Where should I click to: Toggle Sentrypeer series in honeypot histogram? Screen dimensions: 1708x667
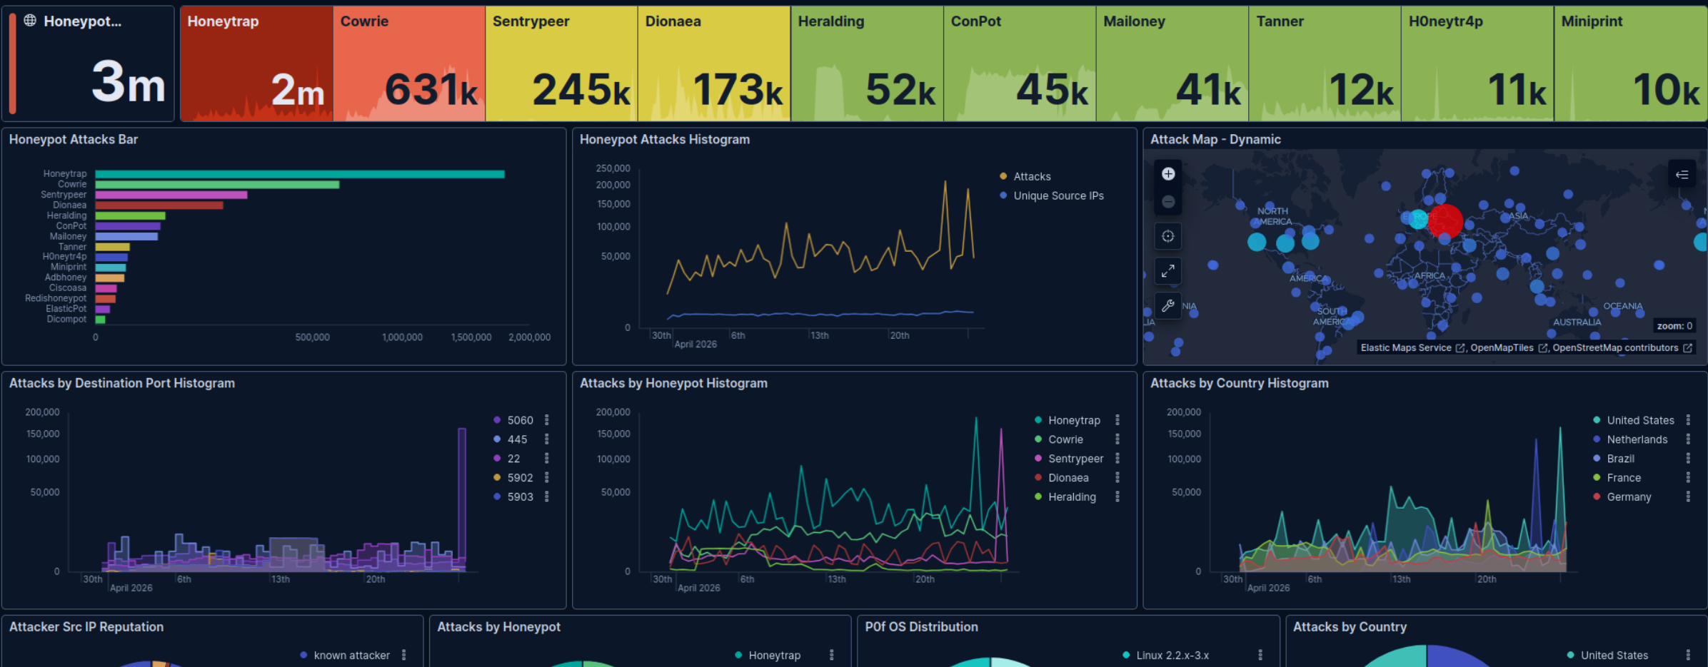[1075, 459]
